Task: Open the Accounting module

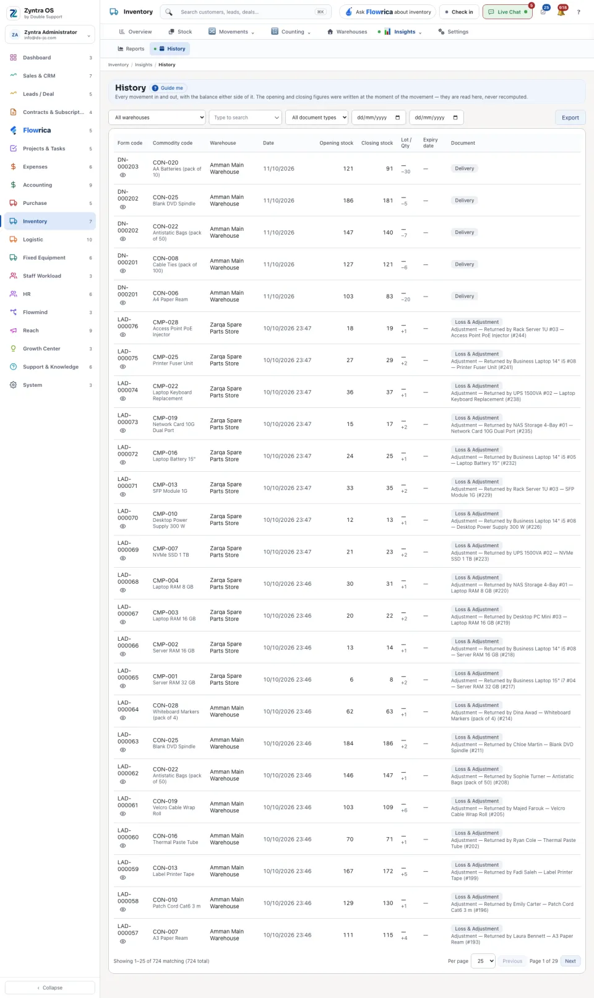Action: pos(50,185)
